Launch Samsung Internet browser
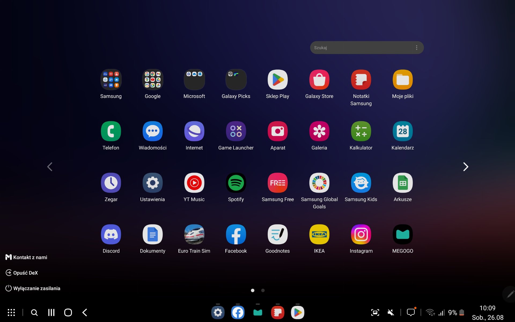 pyautogui.click(x=194, y=131)
